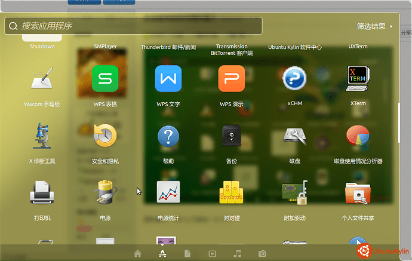Expand the 筛选结果 filter results
This screenshot has height=261, width=412.
[x=374, y=26]
